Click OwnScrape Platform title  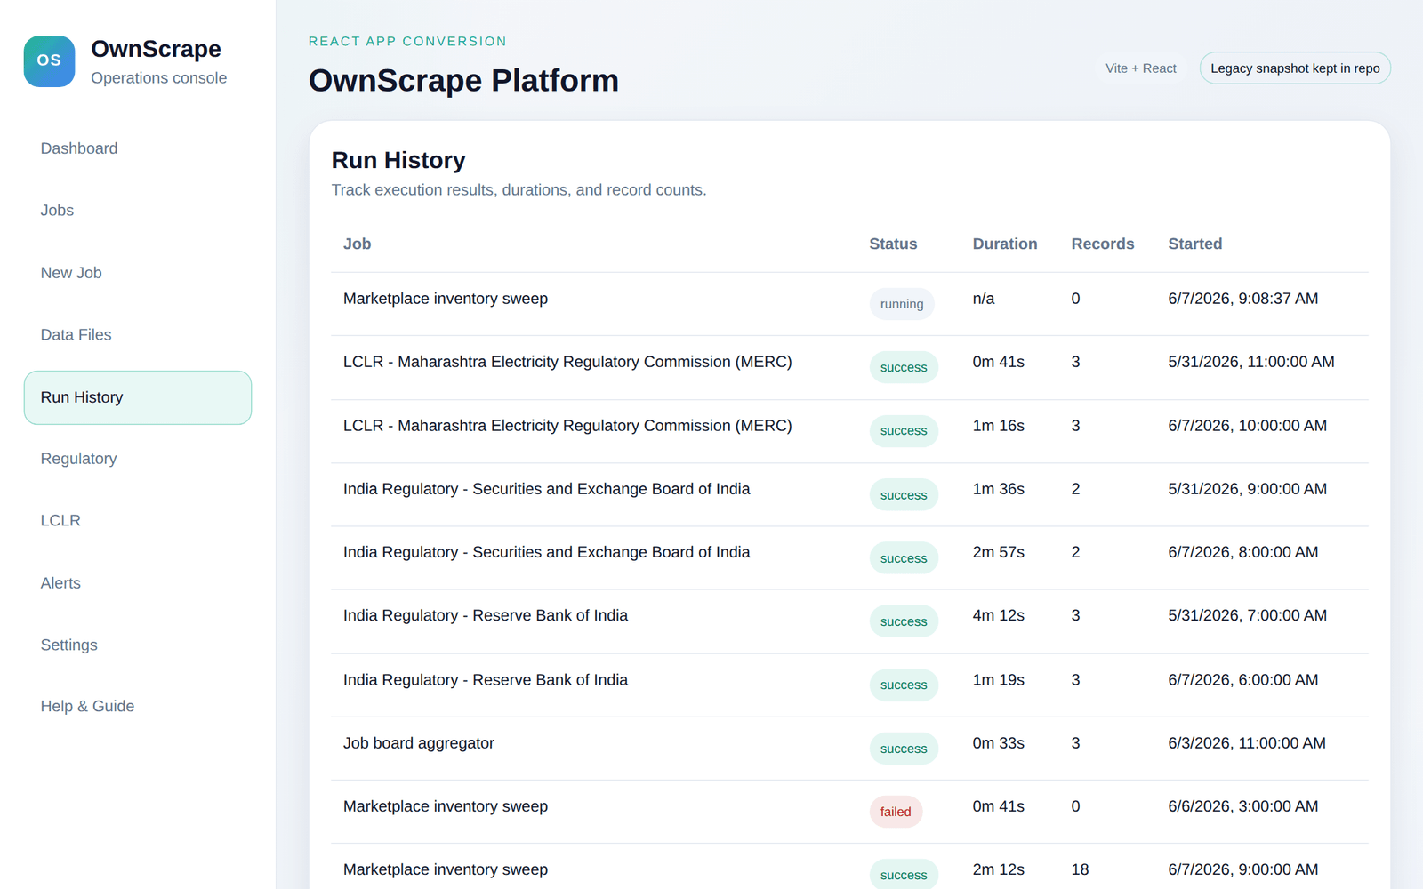[463, 80]
